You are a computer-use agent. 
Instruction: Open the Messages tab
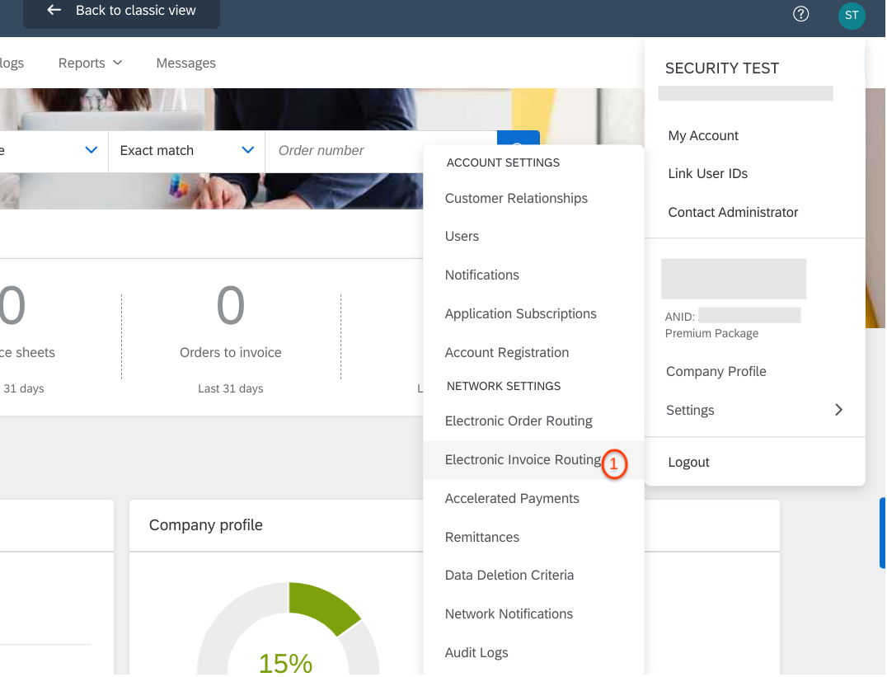point(185,63)
